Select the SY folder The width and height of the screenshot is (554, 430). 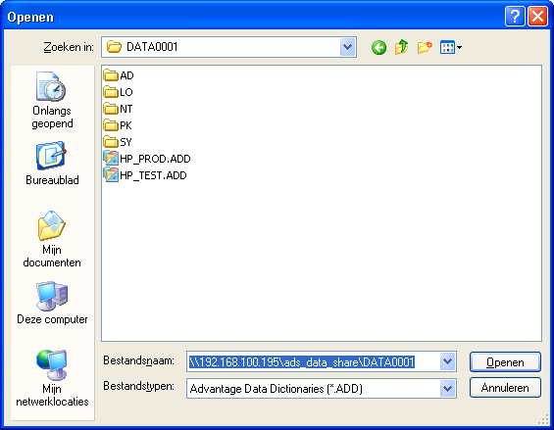point(118,142)
